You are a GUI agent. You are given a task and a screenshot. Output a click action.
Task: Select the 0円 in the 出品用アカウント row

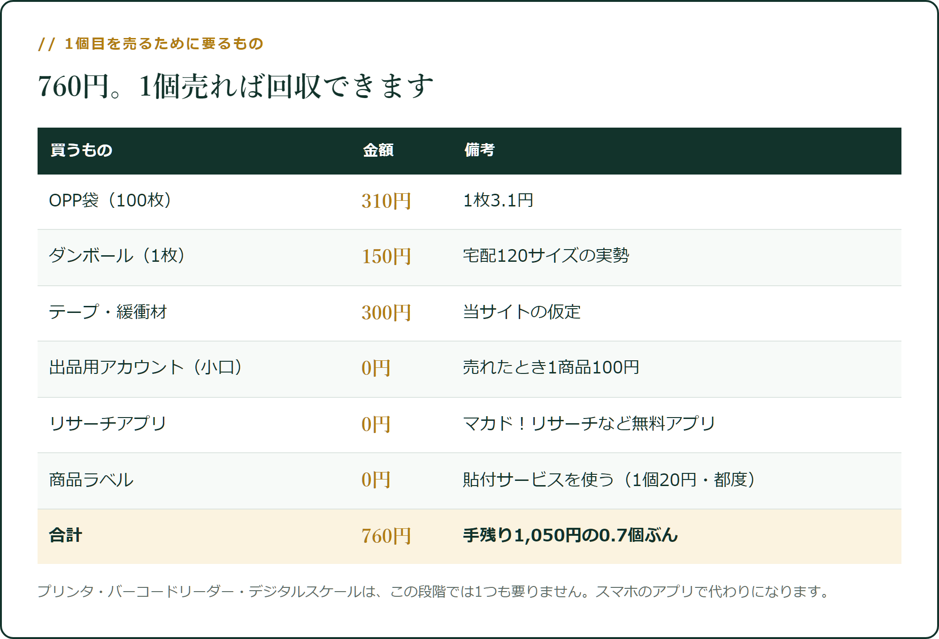(376, 368)
